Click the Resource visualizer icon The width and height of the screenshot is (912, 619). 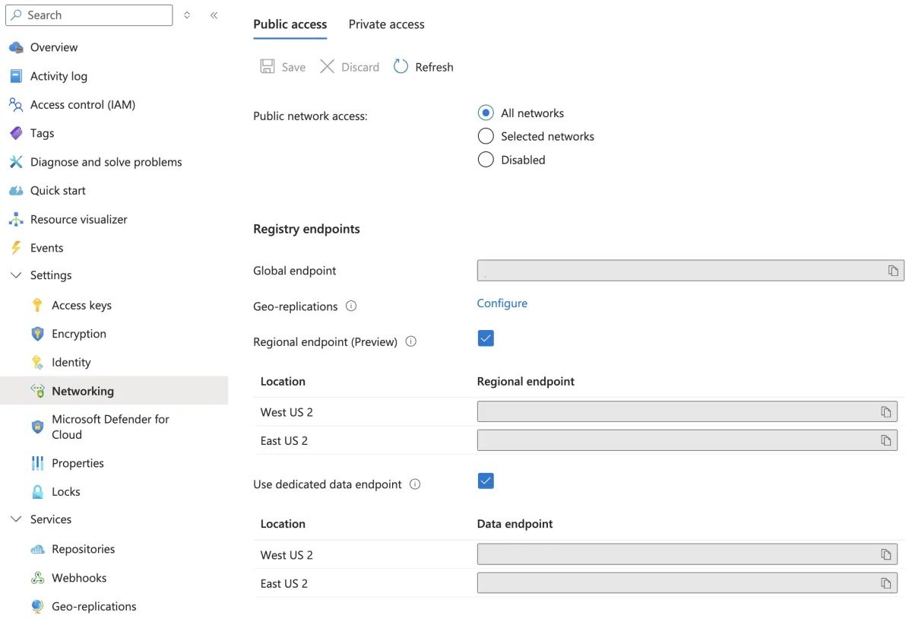(x=16, y=220)
